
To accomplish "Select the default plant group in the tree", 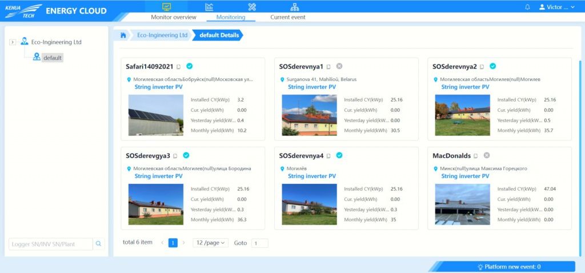I will [x=52, y=58].
